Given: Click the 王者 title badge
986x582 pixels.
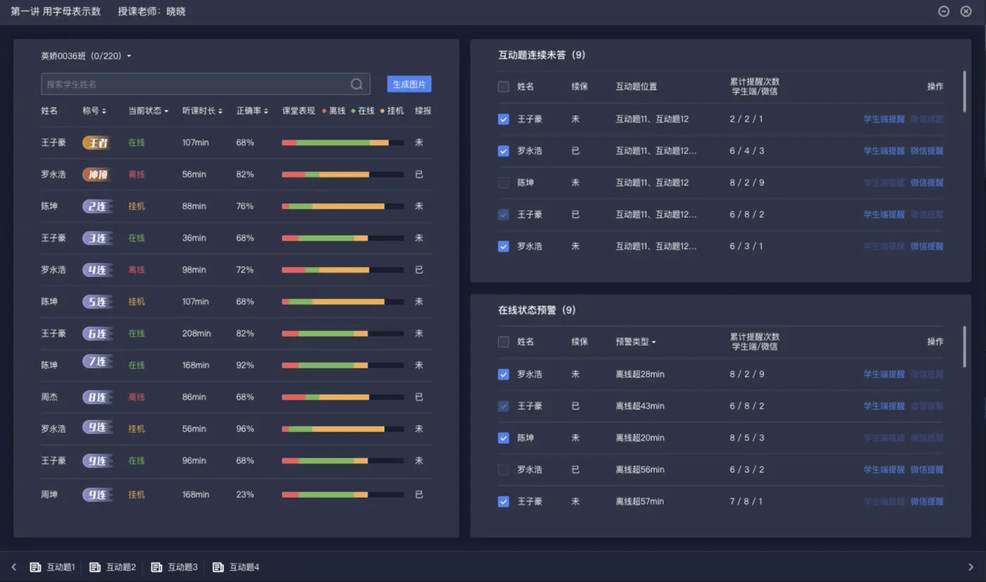Looking at the screenshot, I should tap(96, 143).
